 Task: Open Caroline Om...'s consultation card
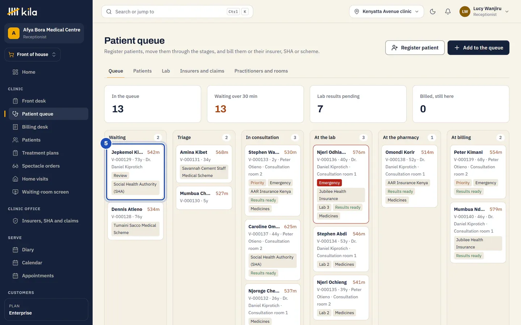tap(272, 250)
